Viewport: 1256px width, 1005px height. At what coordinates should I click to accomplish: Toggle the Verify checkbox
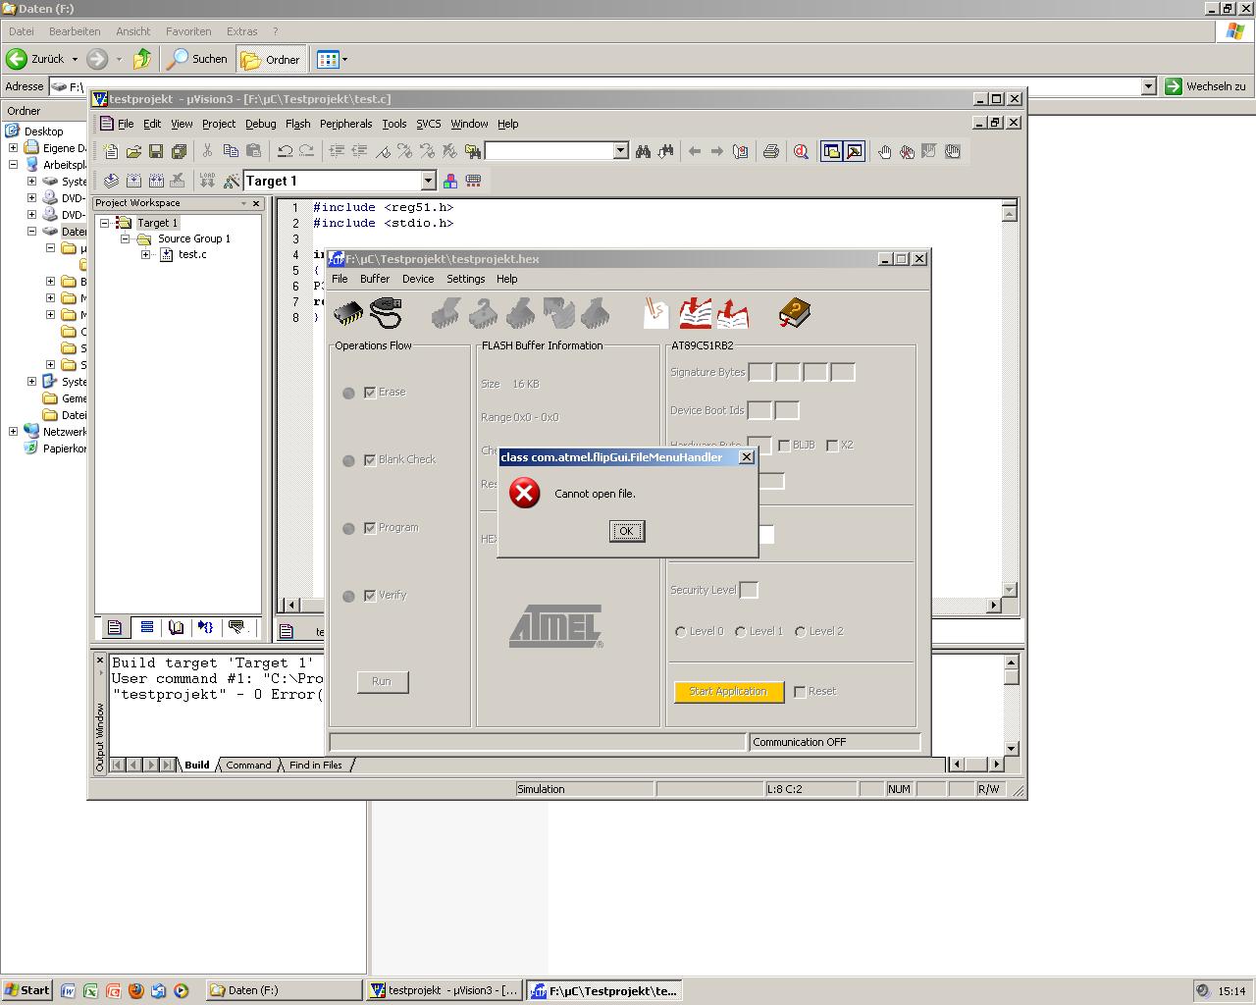coord(370,596)
